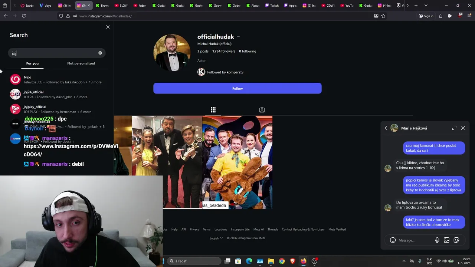This screenshot has height=267, width=475.
Task: Open the SLK keyboard language switcher
Action: pyautogui.click(x=429, y=261)
